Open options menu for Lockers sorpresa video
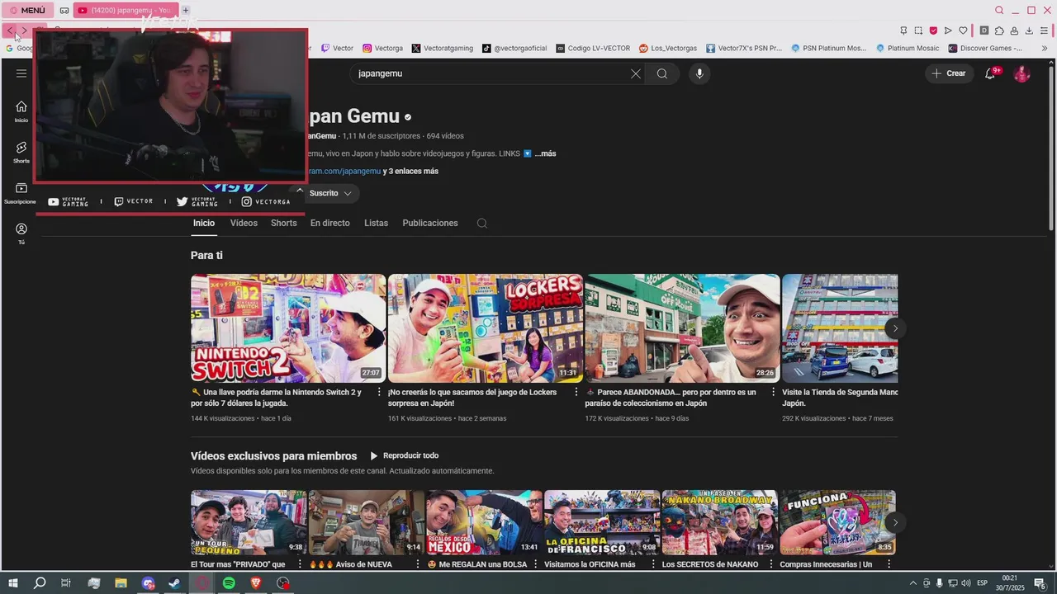The height and width of the screenshot is (594, 1057). 576,393
